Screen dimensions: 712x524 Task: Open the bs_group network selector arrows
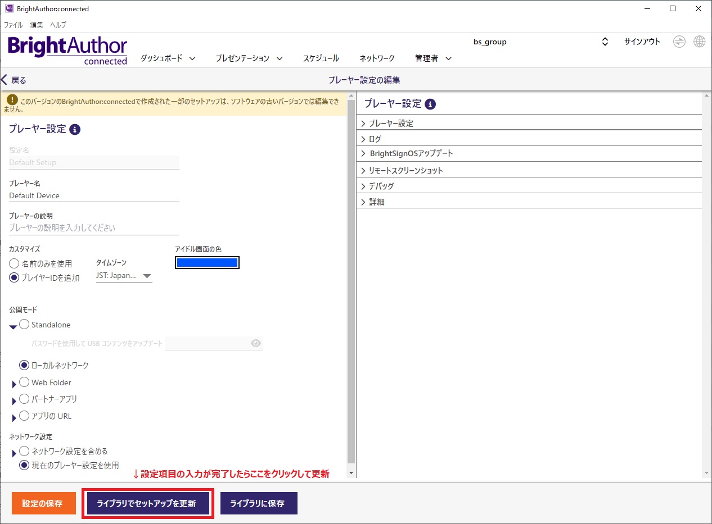(x=605, y=42)
